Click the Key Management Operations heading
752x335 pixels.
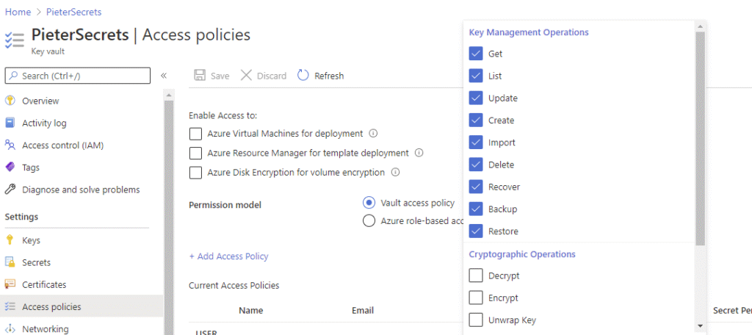(529, 32)
